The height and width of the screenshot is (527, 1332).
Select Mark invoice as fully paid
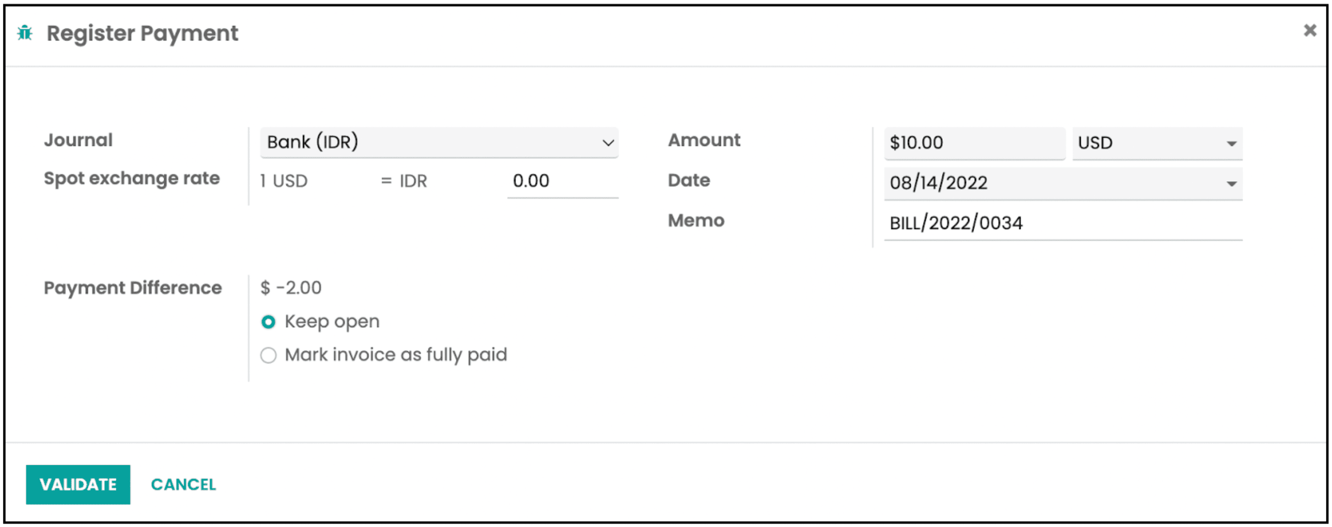coord(269,355)
